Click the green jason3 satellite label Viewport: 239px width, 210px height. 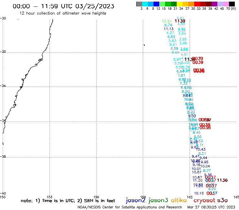coord(158,200)
